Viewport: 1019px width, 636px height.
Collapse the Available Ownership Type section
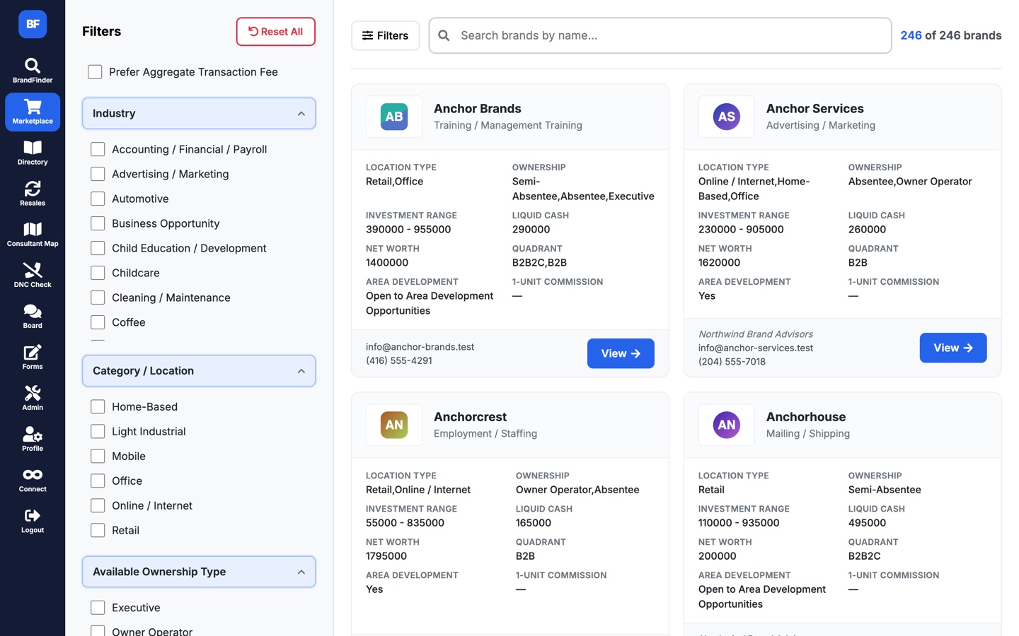point(199,572)
